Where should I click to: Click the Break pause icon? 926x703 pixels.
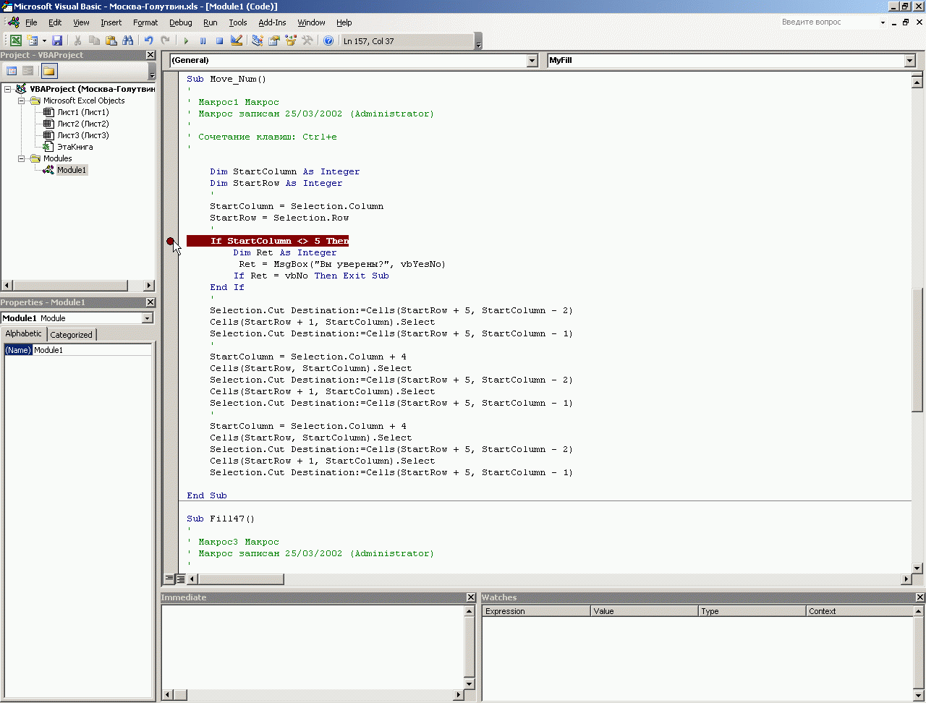click(x=203, y=41)
